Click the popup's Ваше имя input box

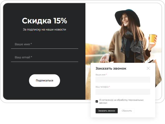pos(123,79)
